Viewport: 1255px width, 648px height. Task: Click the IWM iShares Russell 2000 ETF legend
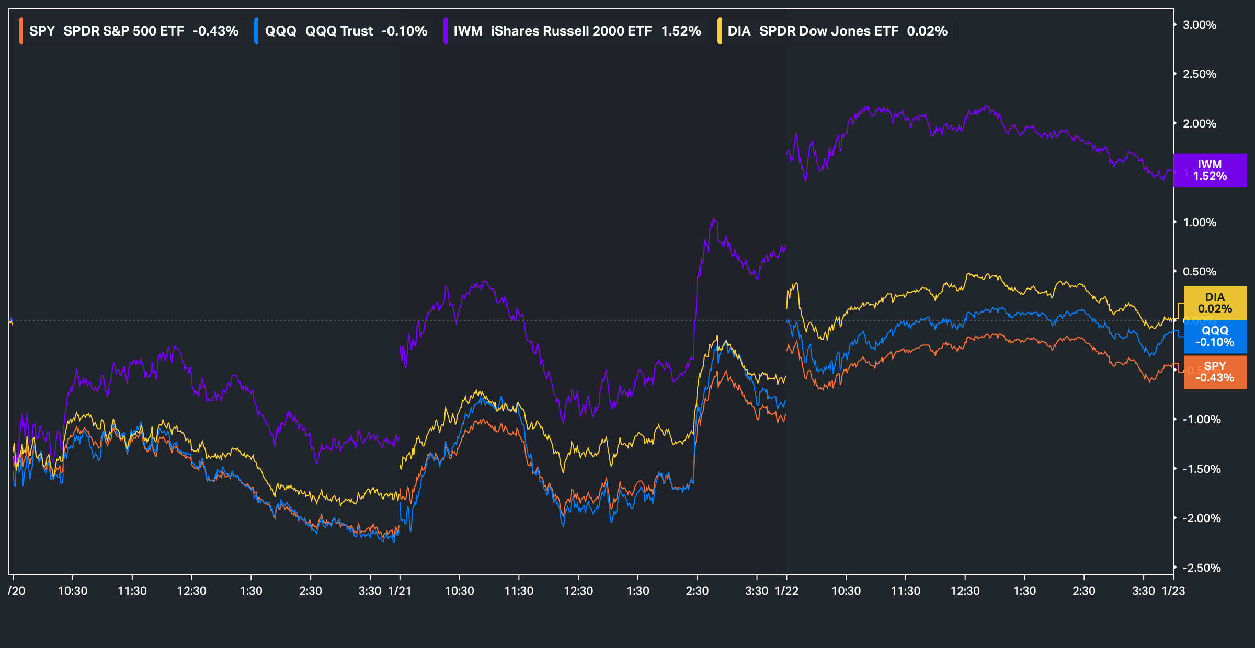tap(577, 31)
